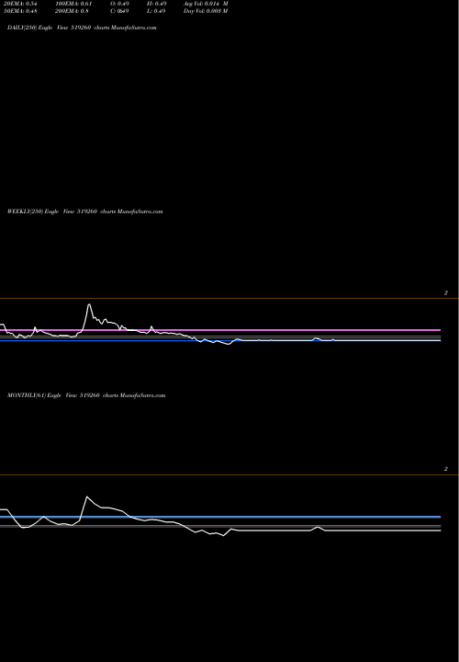Click the Avg Vol label
The height and width of the screenshot is (662, 459).
pyautogui.click(x=206, y=4)
